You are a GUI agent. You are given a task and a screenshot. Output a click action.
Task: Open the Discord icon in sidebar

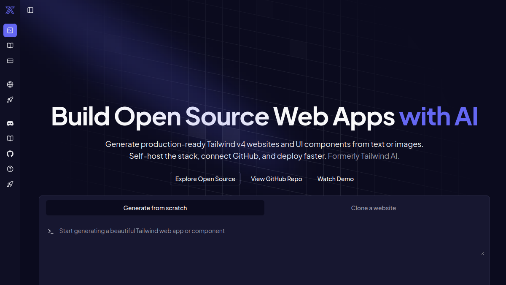pos(10,123)
